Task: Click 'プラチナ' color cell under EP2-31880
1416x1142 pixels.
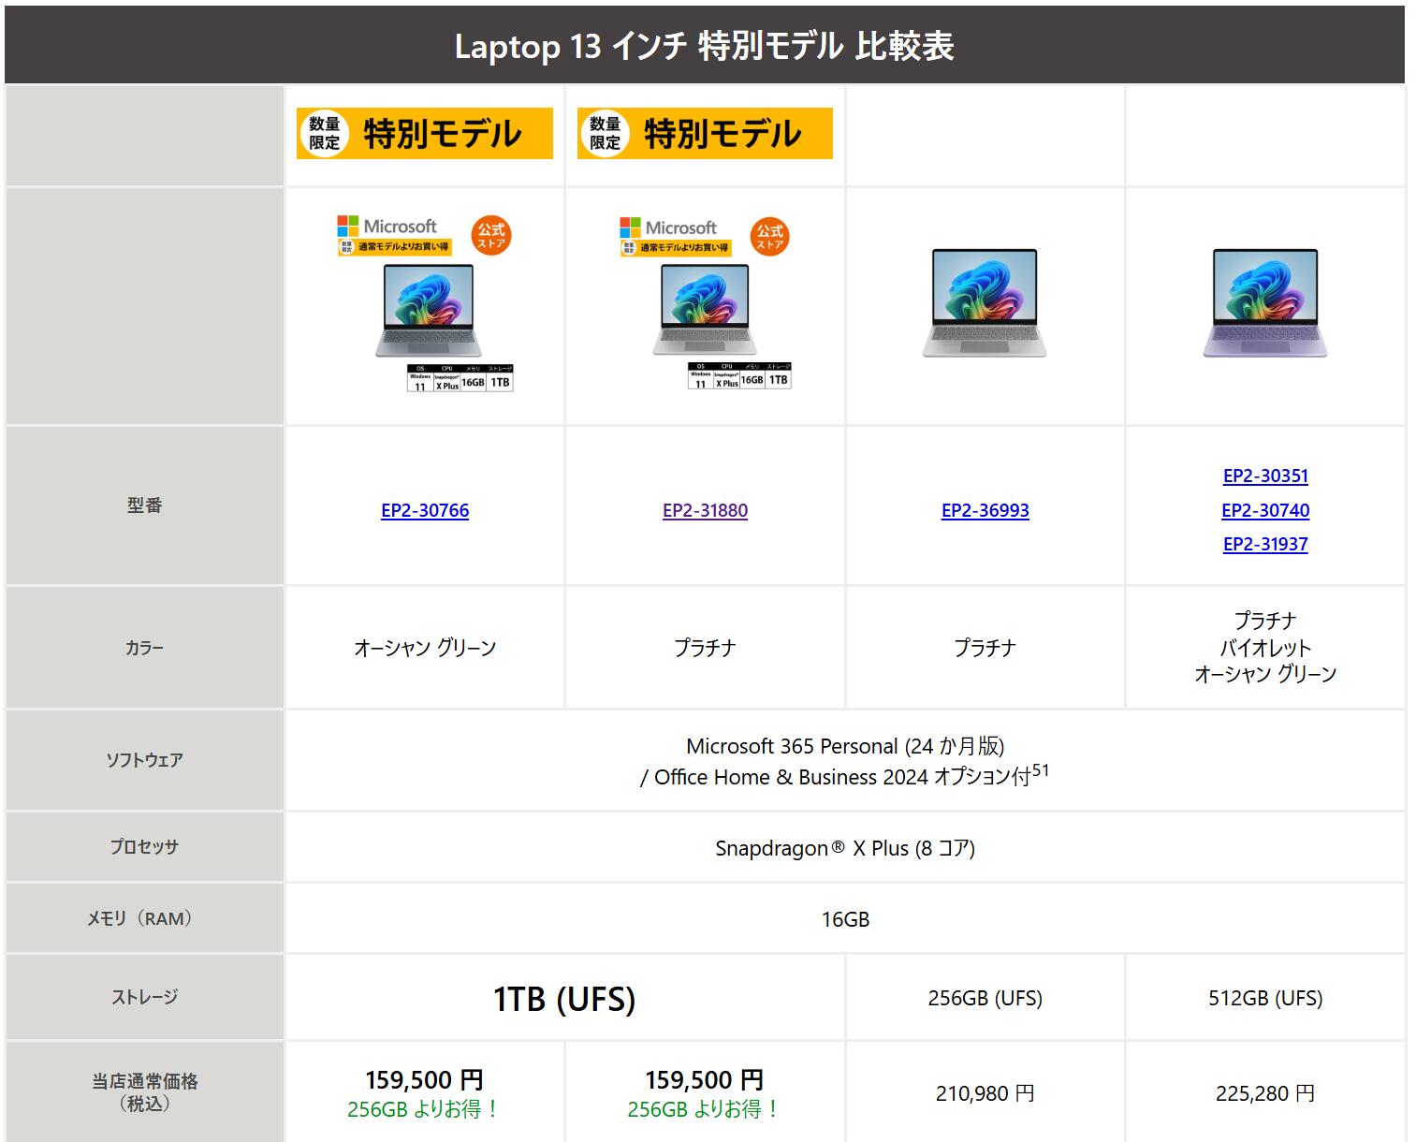Action: coord(705,648)
